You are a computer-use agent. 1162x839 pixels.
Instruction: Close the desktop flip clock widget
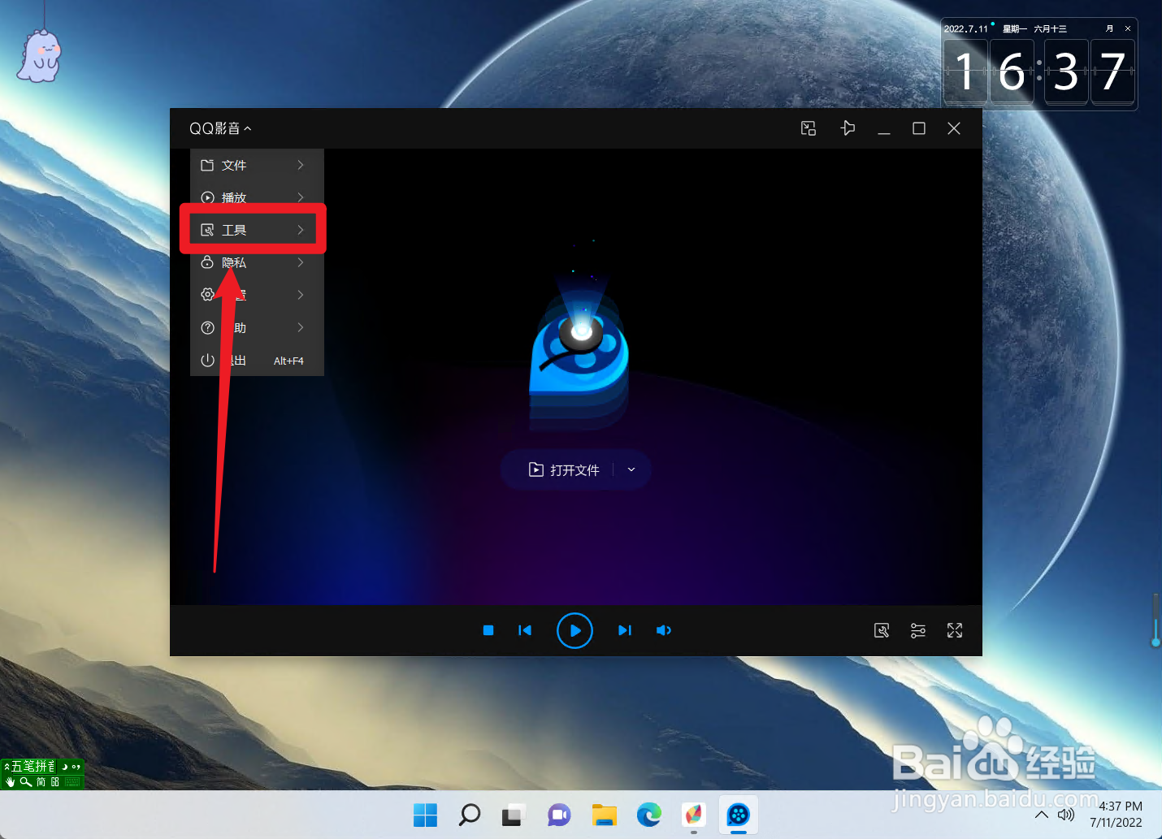[1128, 28]
